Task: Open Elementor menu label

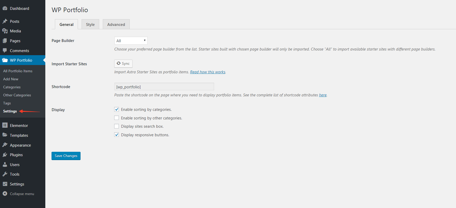Action: (x=19, y=126)
